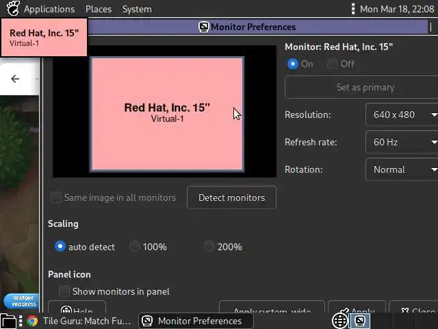438x329 pixels.
Task: Open the Resolution dropdown showing 640 x 480
Action: click(x=402, y=114)
